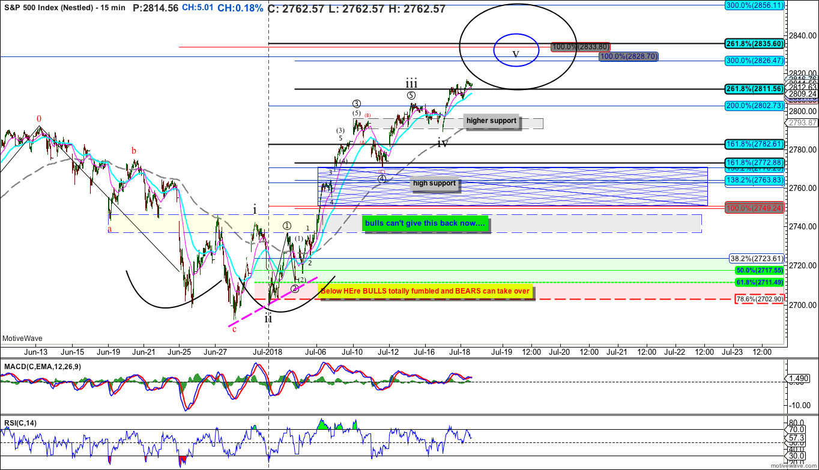819x470 pixels.
Task: Click the 261.8%(2811.56) Fibonacci label
Action: 755,88
